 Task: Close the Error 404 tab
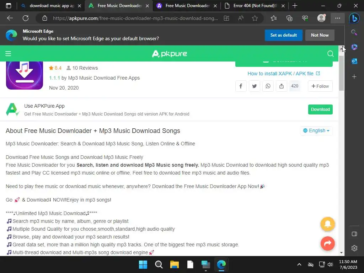(x=283, y=6)
